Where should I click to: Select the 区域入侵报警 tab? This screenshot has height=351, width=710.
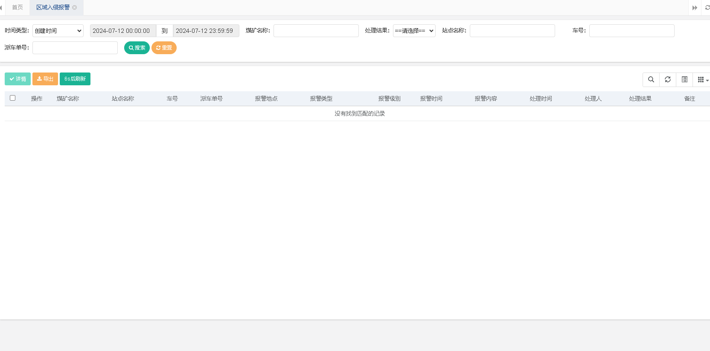pos(52,8)
